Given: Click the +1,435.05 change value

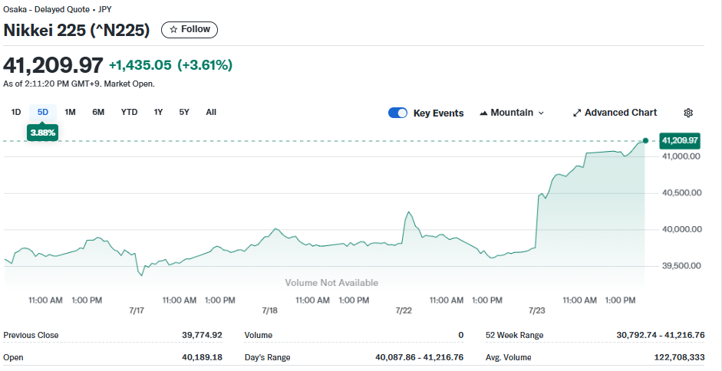Looking at the screenshot, I should point(140,65).
